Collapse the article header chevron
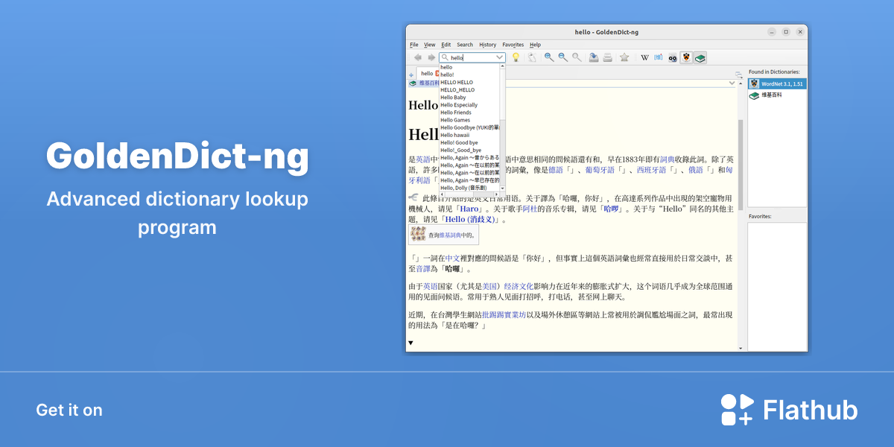The height and width of the screenshot is (447, 894). click(x=731, y=83)
